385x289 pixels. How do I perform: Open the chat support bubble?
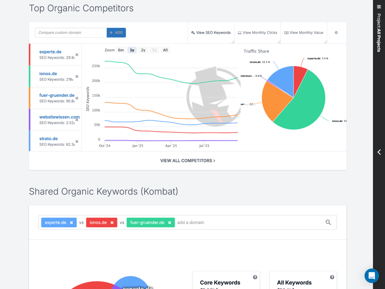click(x=372, y=276)
